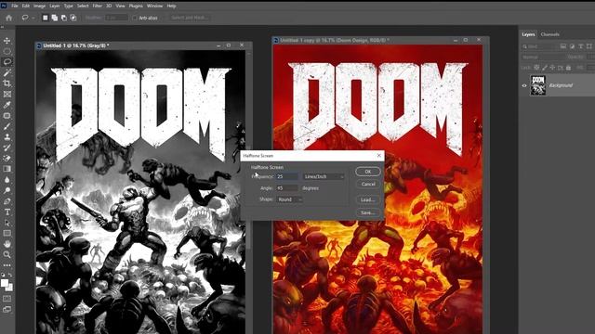Select the Pen tool
The height and width of the screenshot is (334, 595).
tap(7, 201)
